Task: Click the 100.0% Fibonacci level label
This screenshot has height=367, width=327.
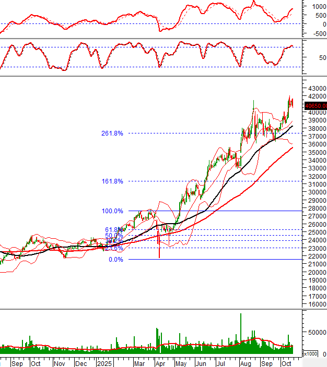Action: coord(112,211)
